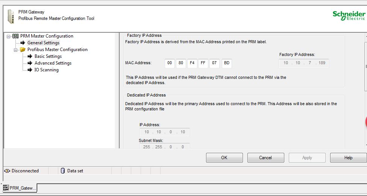Click the Subnet Mask label
The width and height of the screenshot is (367, 196).
[x=151, y=141]
